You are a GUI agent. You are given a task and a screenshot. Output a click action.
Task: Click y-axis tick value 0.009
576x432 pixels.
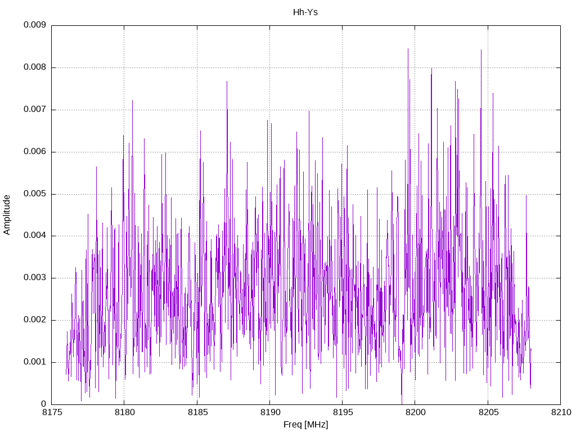[35, 25]
